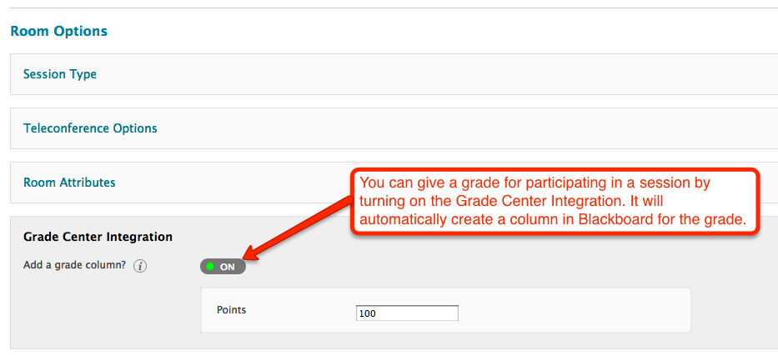Click the Points label text
Image resolution: width=778 pixels, height=356 pixels.
coord(231,310)
